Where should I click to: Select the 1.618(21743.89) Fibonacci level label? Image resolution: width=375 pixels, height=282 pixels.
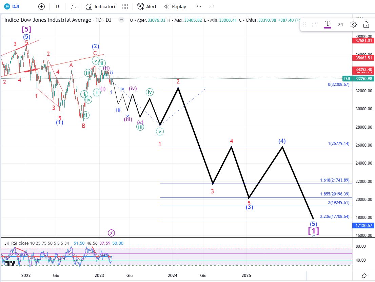(x=335, y=180)
